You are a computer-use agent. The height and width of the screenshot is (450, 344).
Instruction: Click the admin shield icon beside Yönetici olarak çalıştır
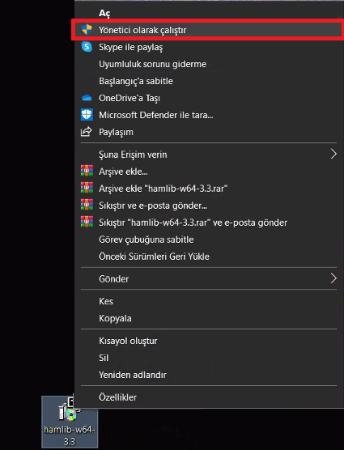(87, 30)
